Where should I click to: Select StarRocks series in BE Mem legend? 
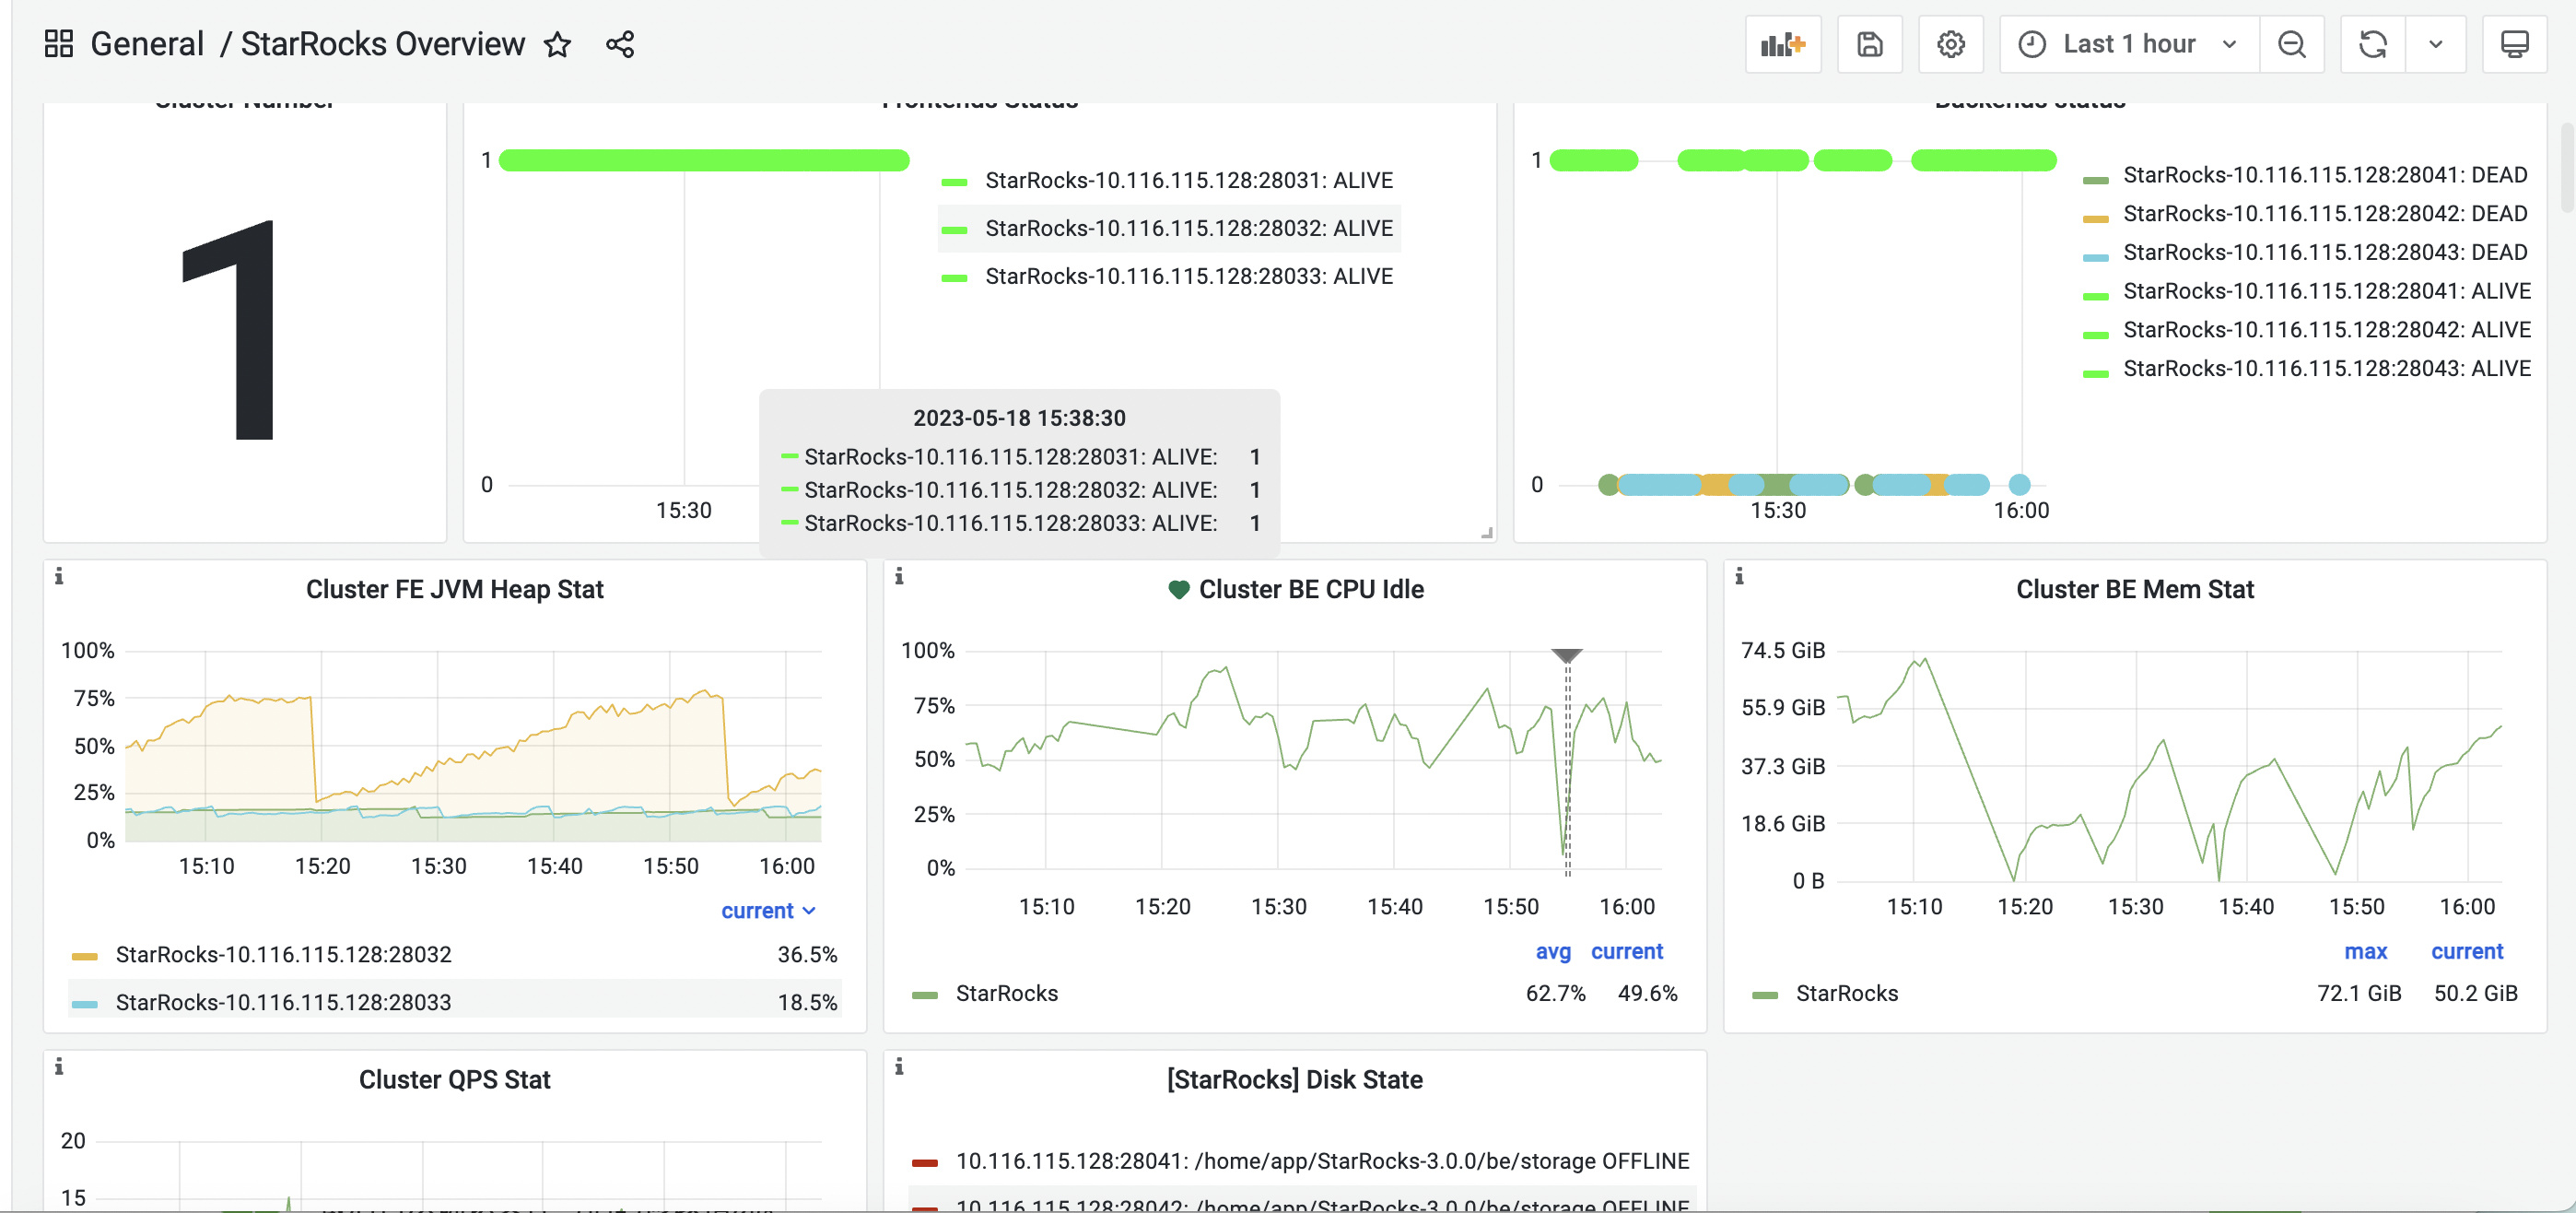point(1846,993)
